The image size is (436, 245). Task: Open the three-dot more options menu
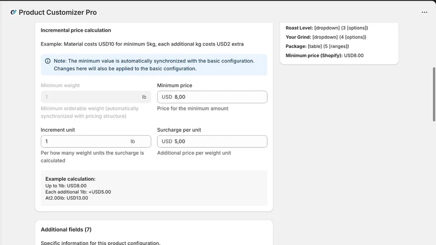[425, 12]
